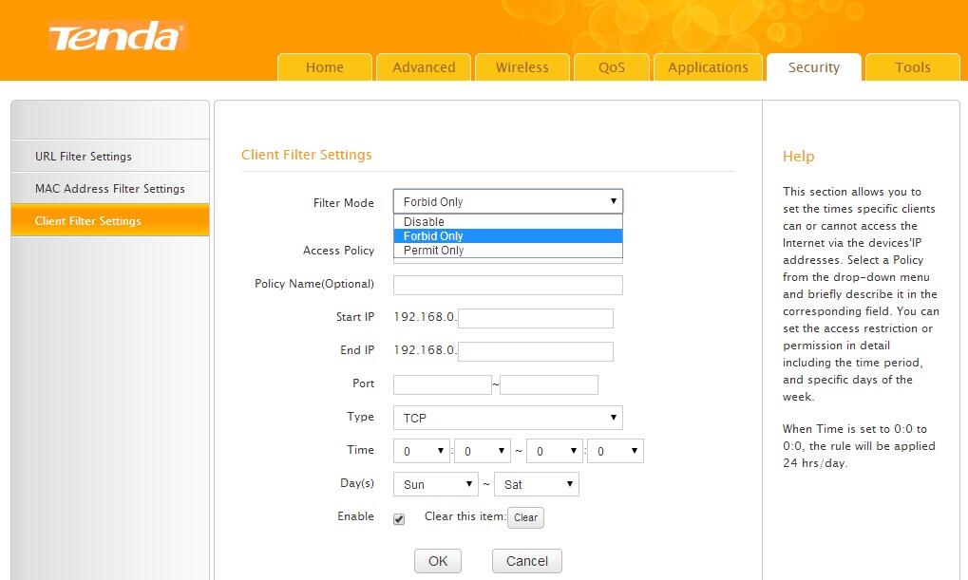The width and height of the screenshot is (968, 580).
Task: Click the ending Port field
Action: coord(549,385)
